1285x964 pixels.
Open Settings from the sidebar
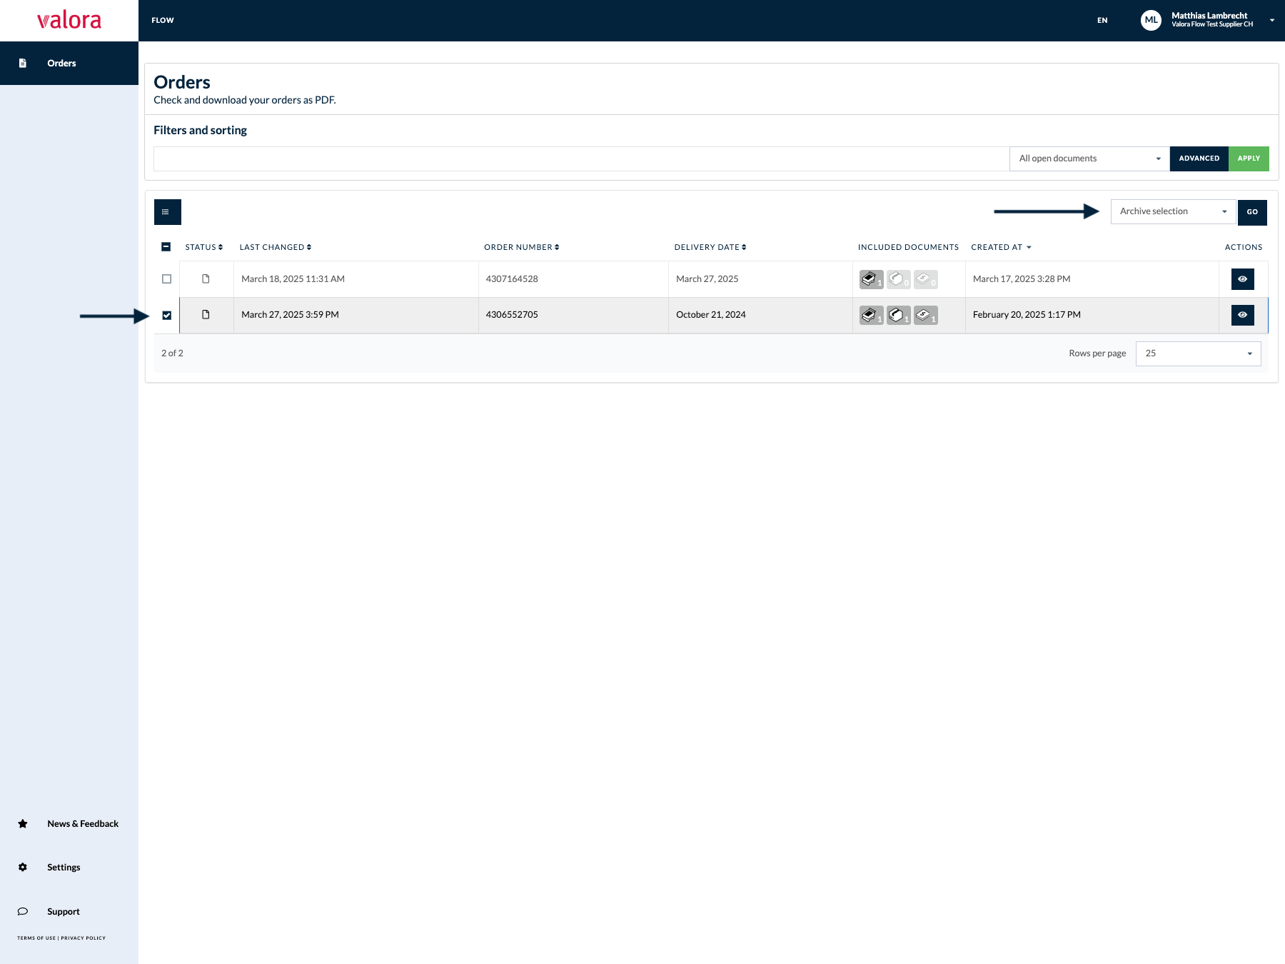coord(64,867)
